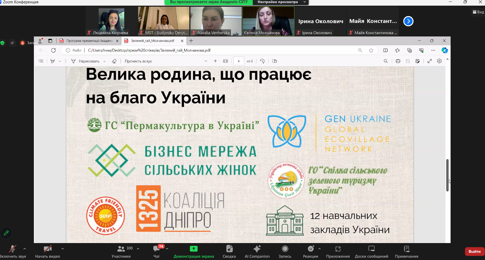Close the Зелений_гай_Молчанова.pdf tab

182,41
